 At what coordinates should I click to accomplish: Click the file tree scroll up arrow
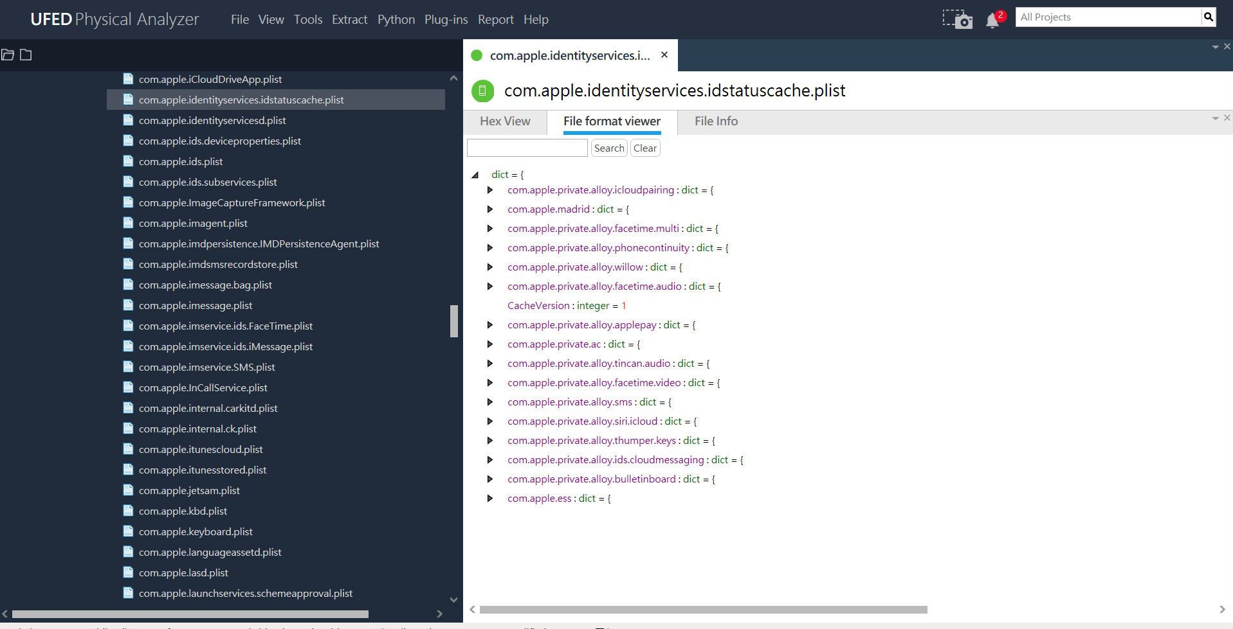453,78
